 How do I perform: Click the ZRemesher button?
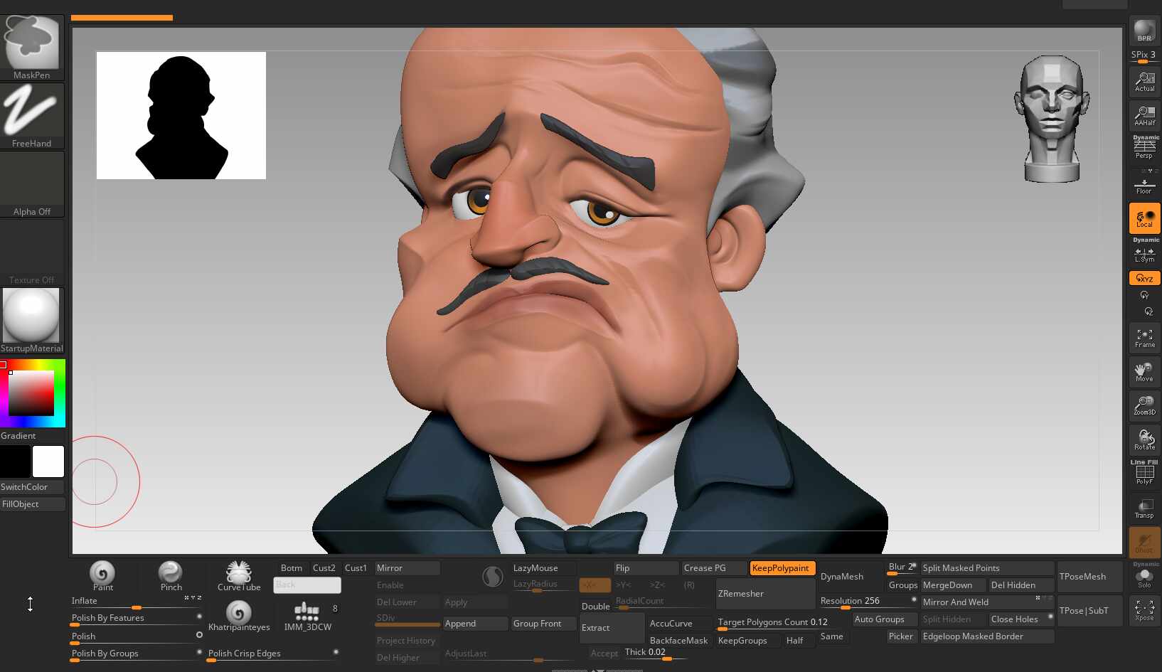[x=766, y=594]
